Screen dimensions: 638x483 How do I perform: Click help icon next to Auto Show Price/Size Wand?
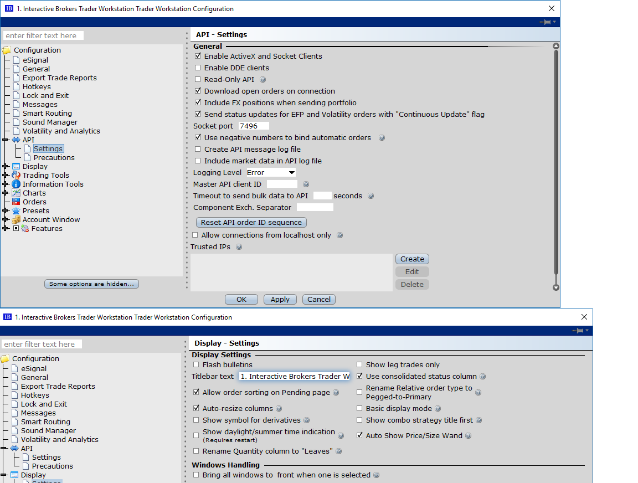[x=469, y=436]
